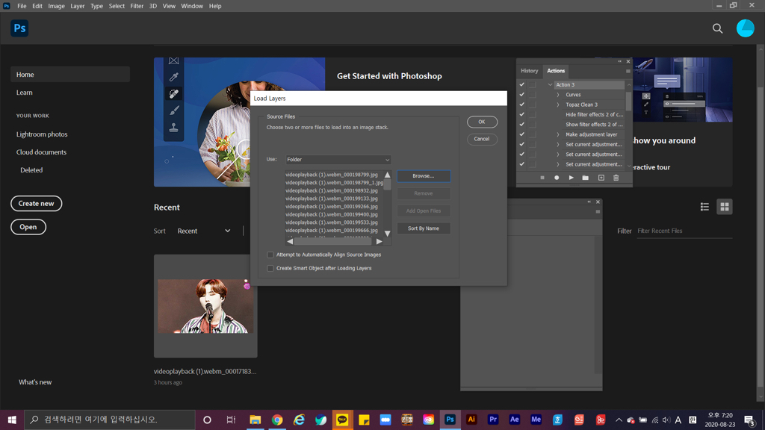Open Media Encoder from the taskbar
The width and height of the screenshot is (765, 430).
pyautogui.click(x=536, y=420)
